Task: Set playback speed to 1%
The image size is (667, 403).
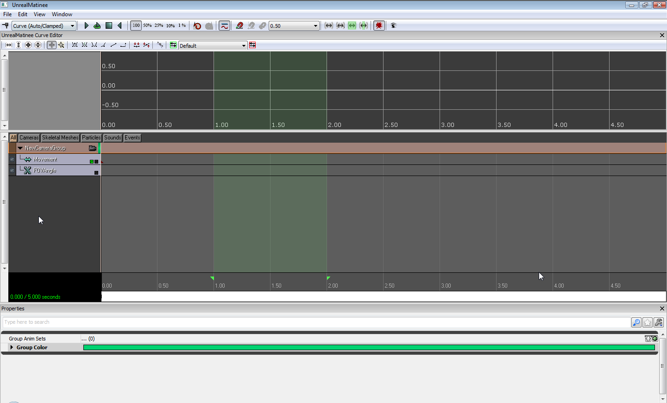Action: (x=182, y=25)
